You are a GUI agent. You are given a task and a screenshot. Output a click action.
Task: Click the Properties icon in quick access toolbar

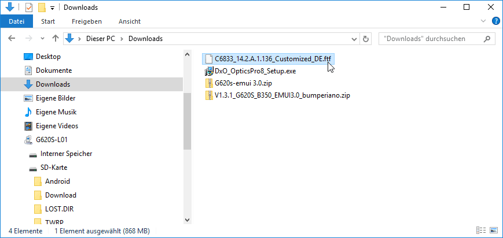29,8
